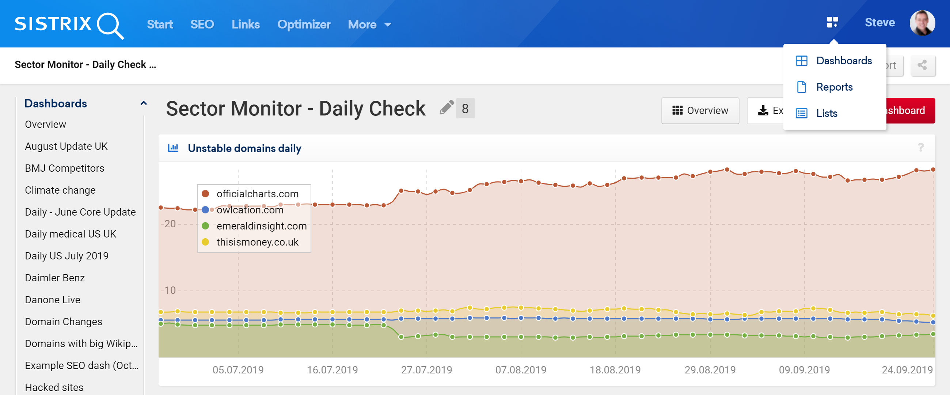950x395 pixels.
Task: Click the export download icon
Action: click(763, 110)
